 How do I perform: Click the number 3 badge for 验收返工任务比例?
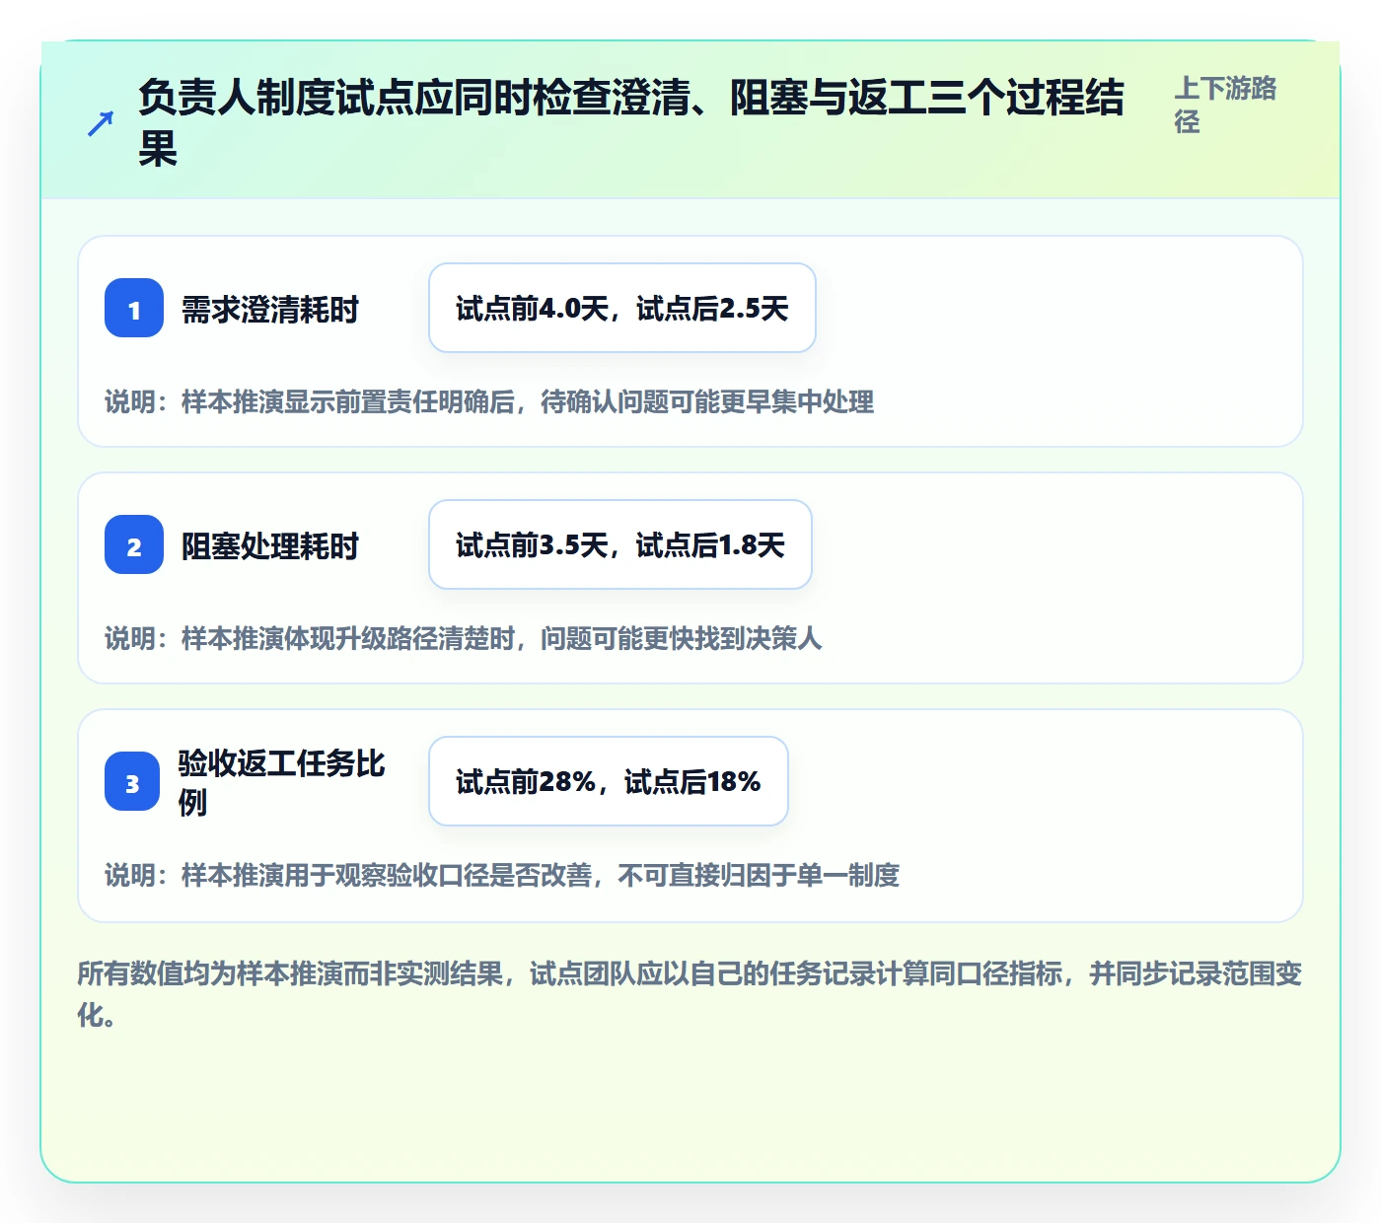click(132, 781)
